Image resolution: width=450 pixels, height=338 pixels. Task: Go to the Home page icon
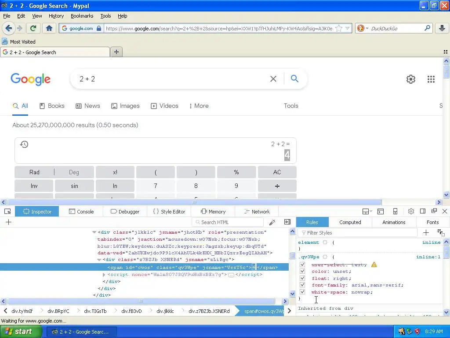coord(49,28)
